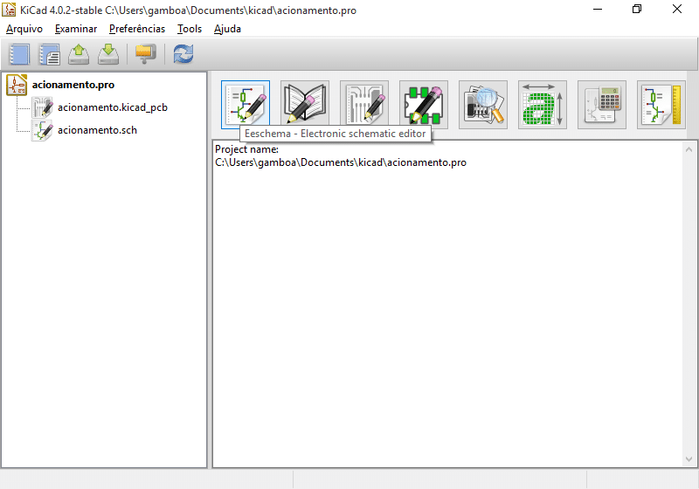Open the page layout editor
This screenshot has width=699, height=489.
click(661, 105)
